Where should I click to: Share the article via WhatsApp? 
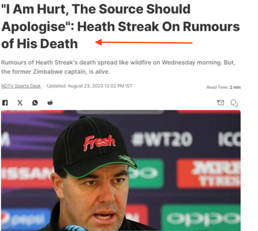point(35,103)
